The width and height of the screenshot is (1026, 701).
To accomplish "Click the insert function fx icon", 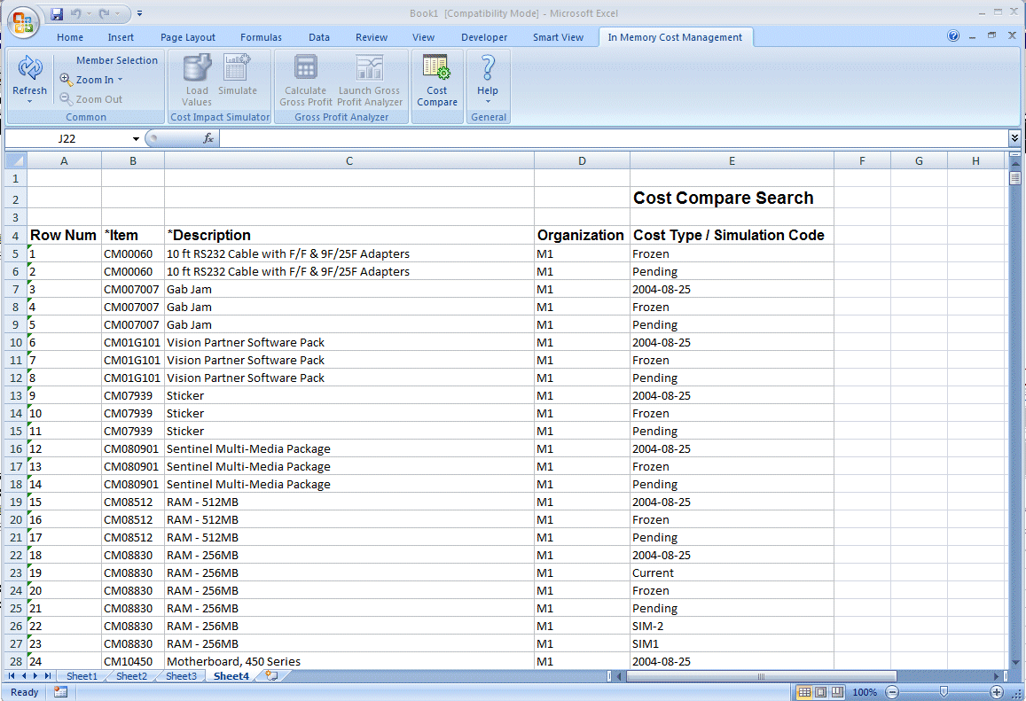I will tap(208, 138).
